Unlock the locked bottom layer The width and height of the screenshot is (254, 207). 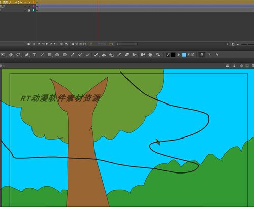pos(29,10)
